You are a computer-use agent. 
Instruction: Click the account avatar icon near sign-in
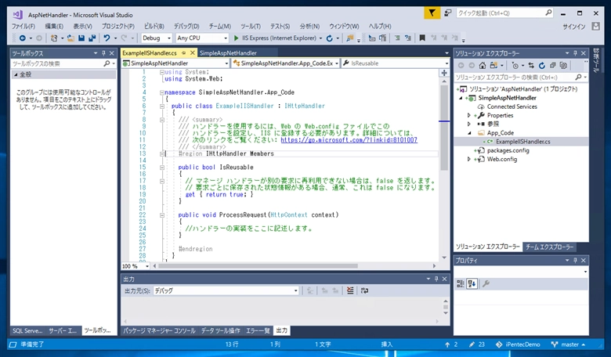click(595, 26)
